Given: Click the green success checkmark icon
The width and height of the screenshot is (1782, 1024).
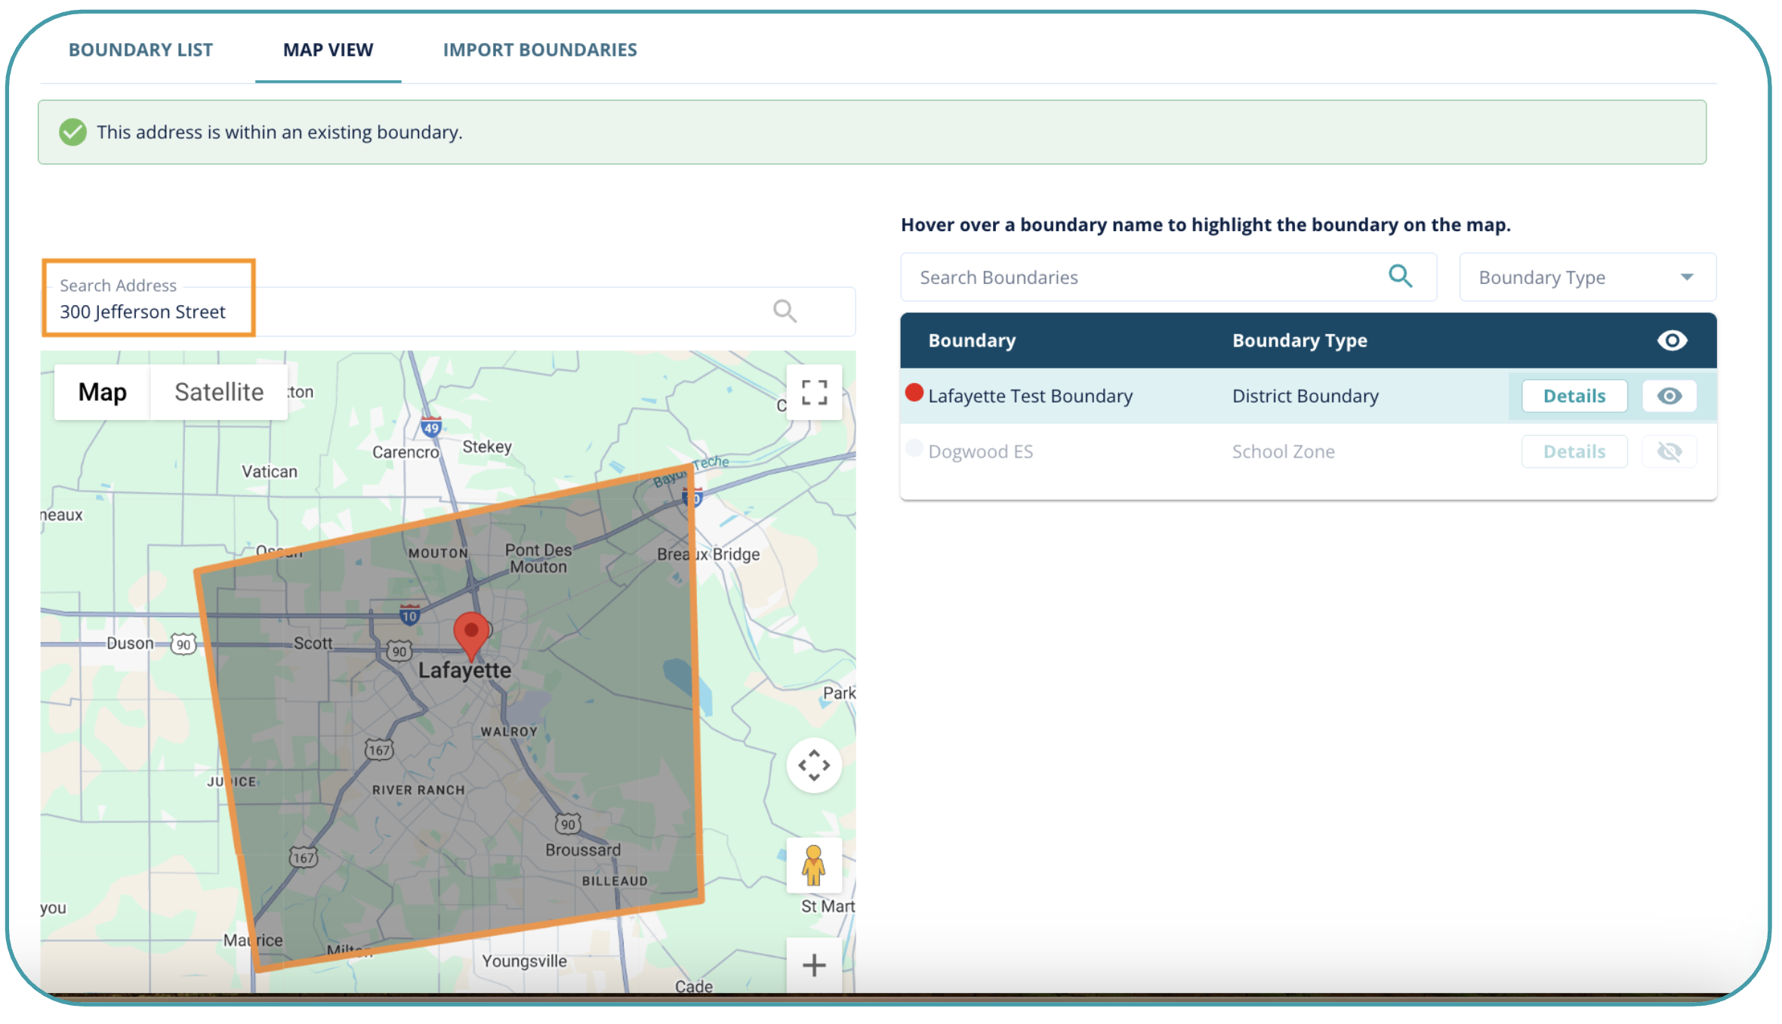Looking at the screenshot, I should [x=73, y=132].
